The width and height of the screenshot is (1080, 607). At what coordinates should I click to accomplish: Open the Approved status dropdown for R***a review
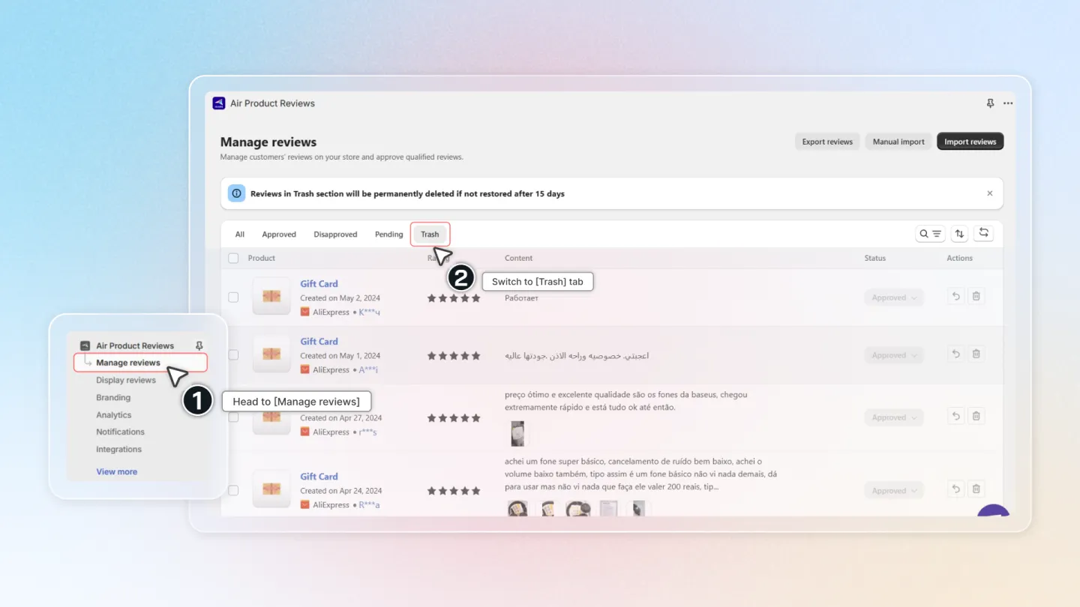click(894, 491)
